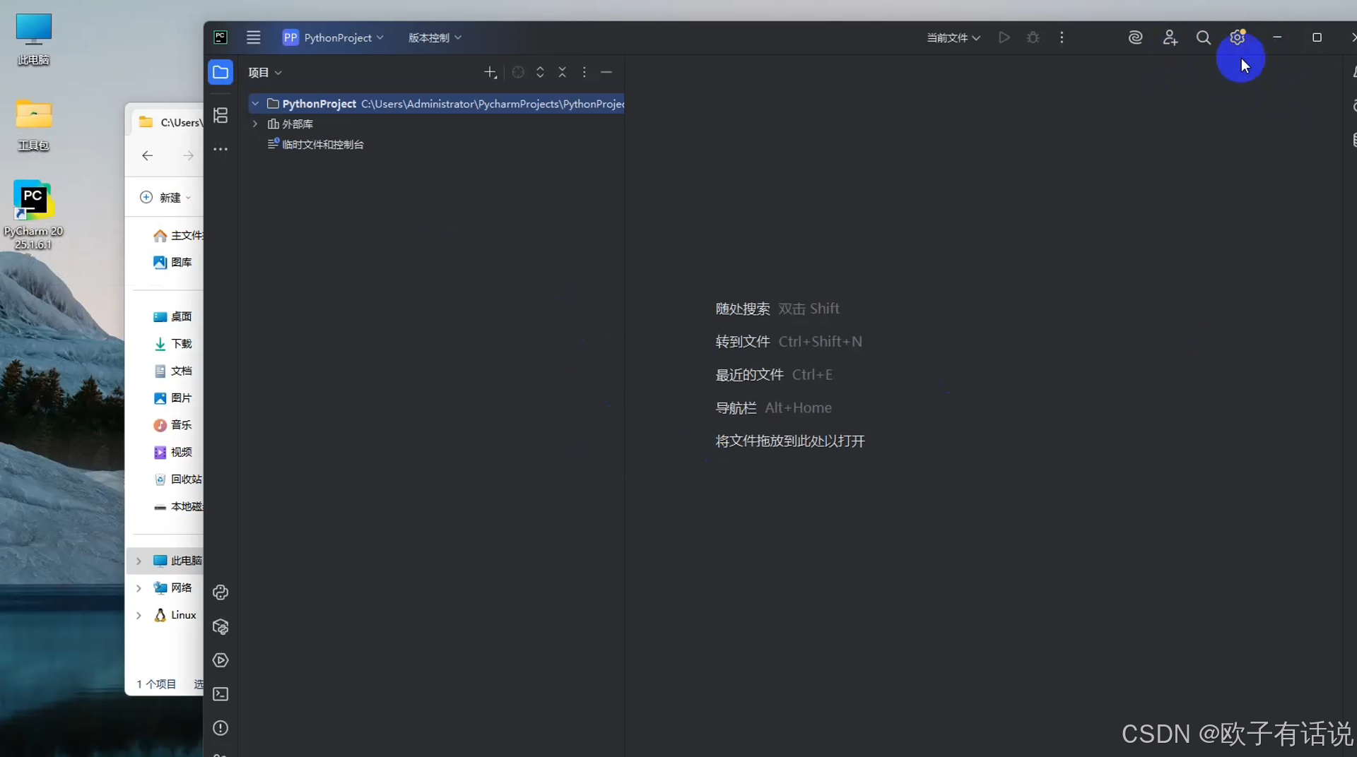Open the AI Assistant spiral icon
This screenshot has height=757, width=1357.
click(x=1135, y=37)
